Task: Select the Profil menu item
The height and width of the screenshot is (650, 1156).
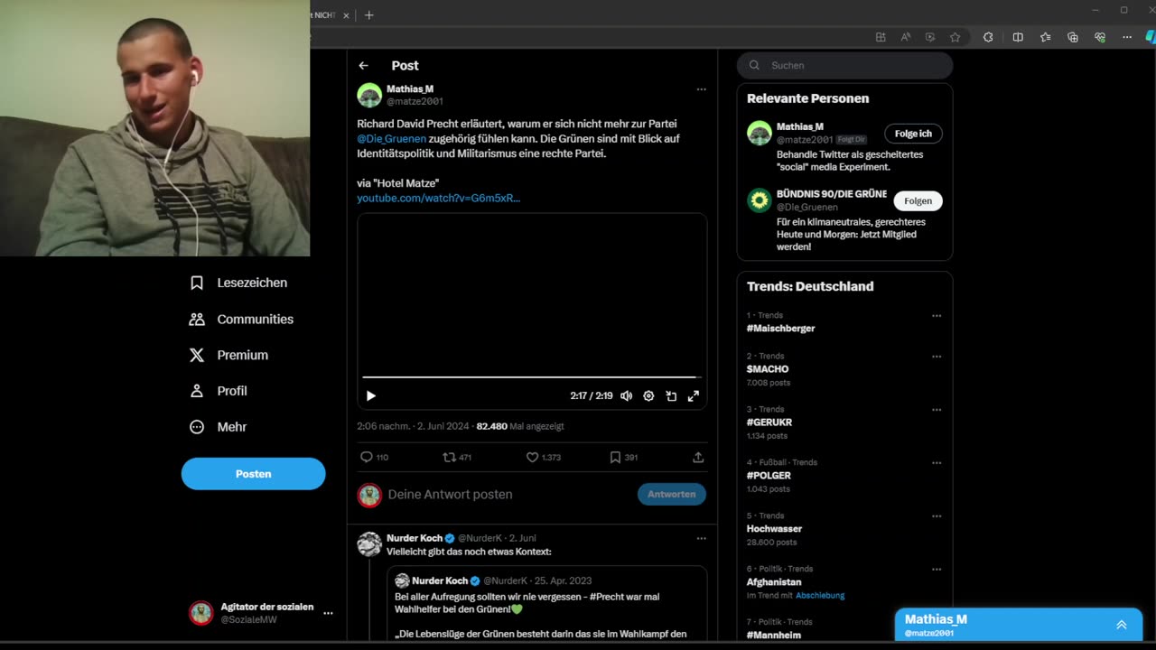Action: [x=231, y=391]
